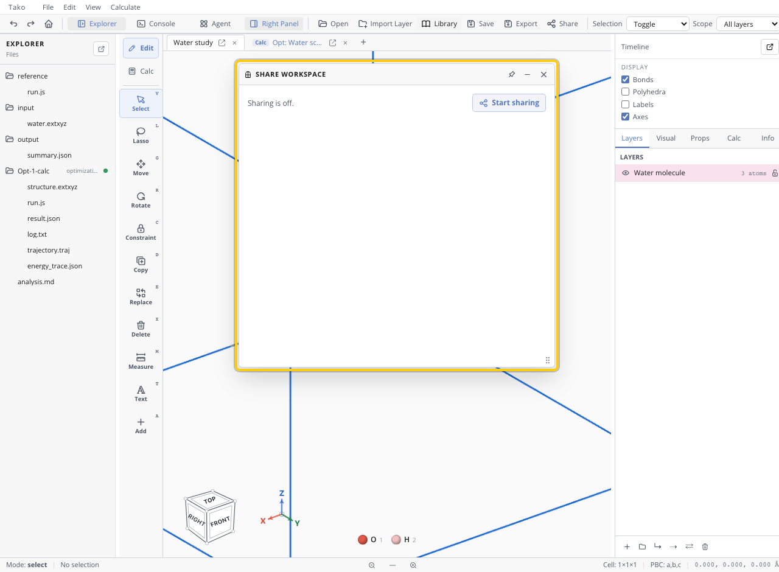Pop out the Water study tab
The height and width of the screenshot is (572, 779).
point(222,43)
